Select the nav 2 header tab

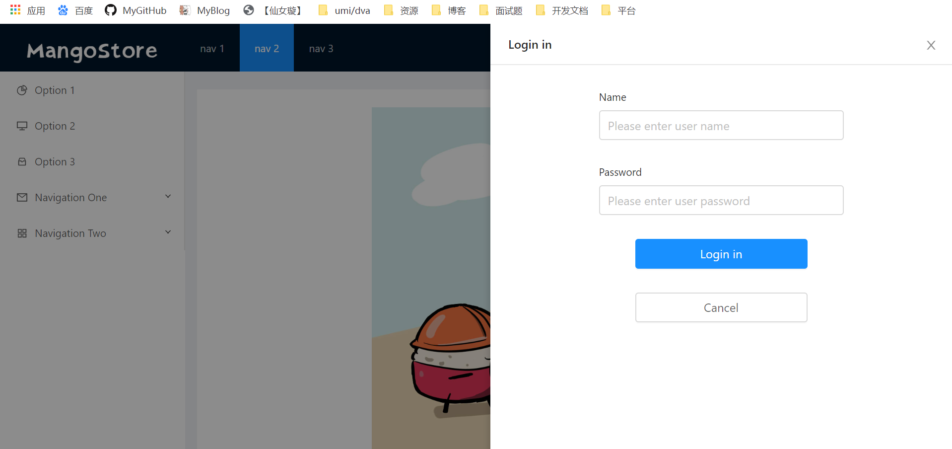coord(267,48)
